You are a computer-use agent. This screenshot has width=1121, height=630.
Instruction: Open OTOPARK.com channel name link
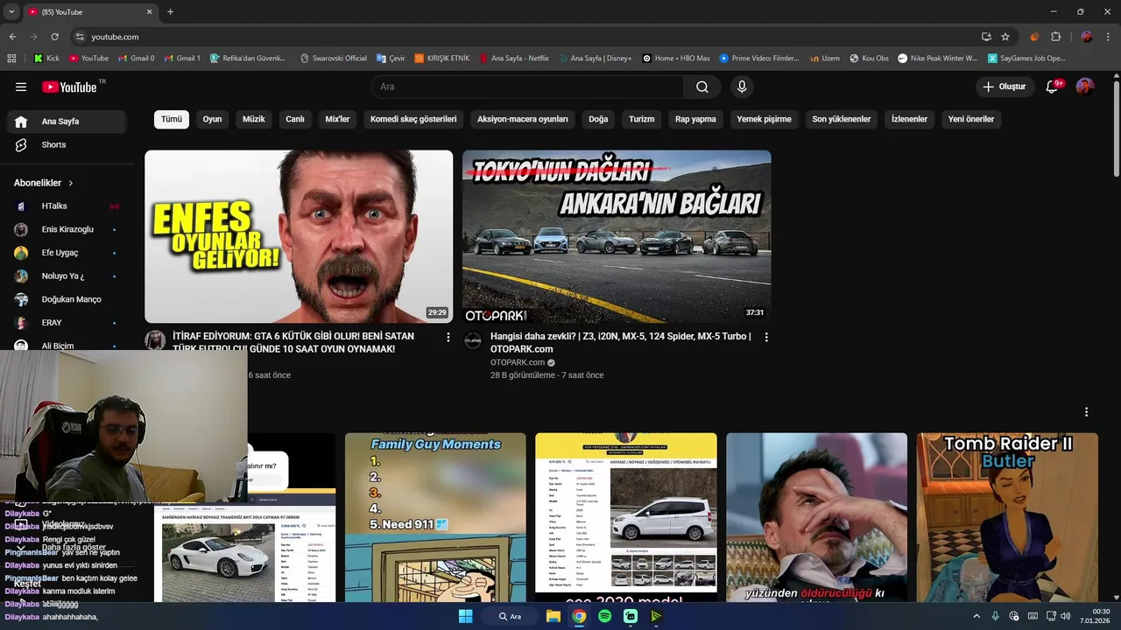click(x=518, y=362)
